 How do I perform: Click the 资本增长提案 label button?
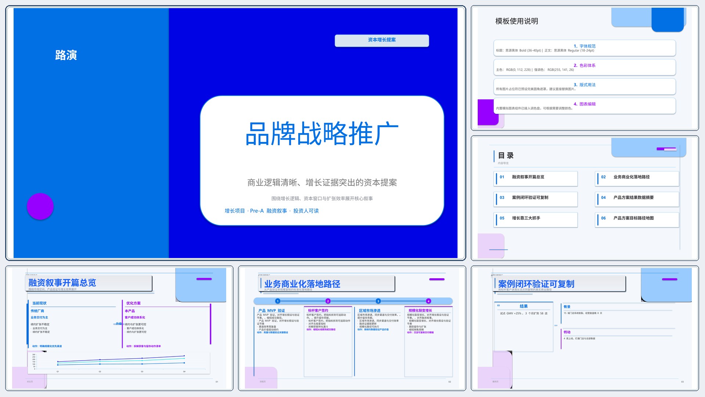tap(382, 40)
